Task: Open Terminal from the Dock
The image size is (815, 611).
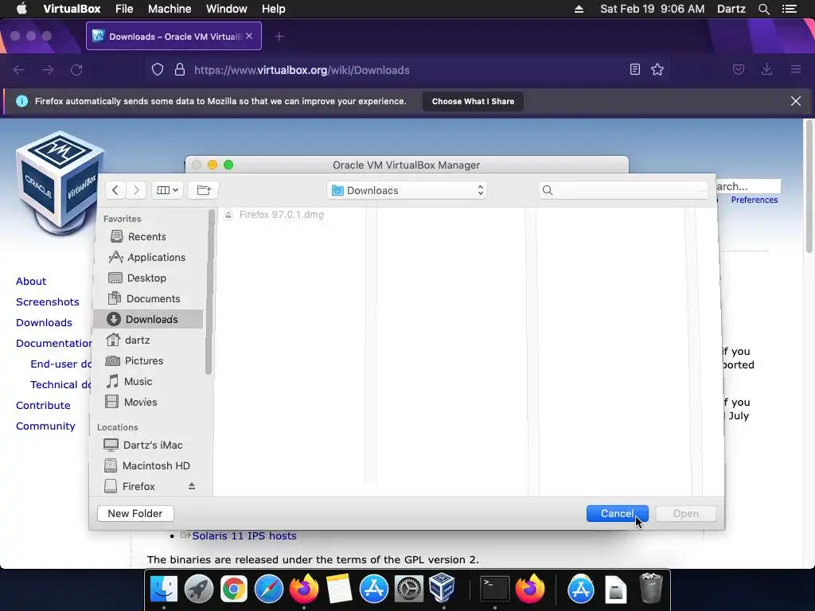Action: coord(494,590)
